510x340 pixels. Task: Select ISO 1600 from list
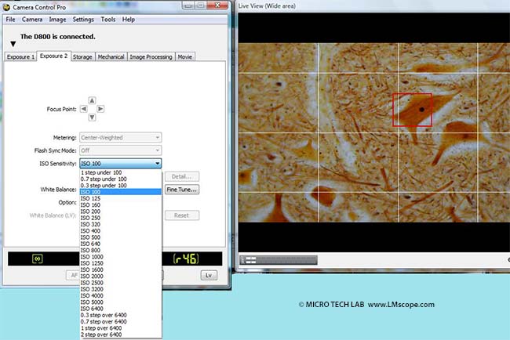click(121, 269)
